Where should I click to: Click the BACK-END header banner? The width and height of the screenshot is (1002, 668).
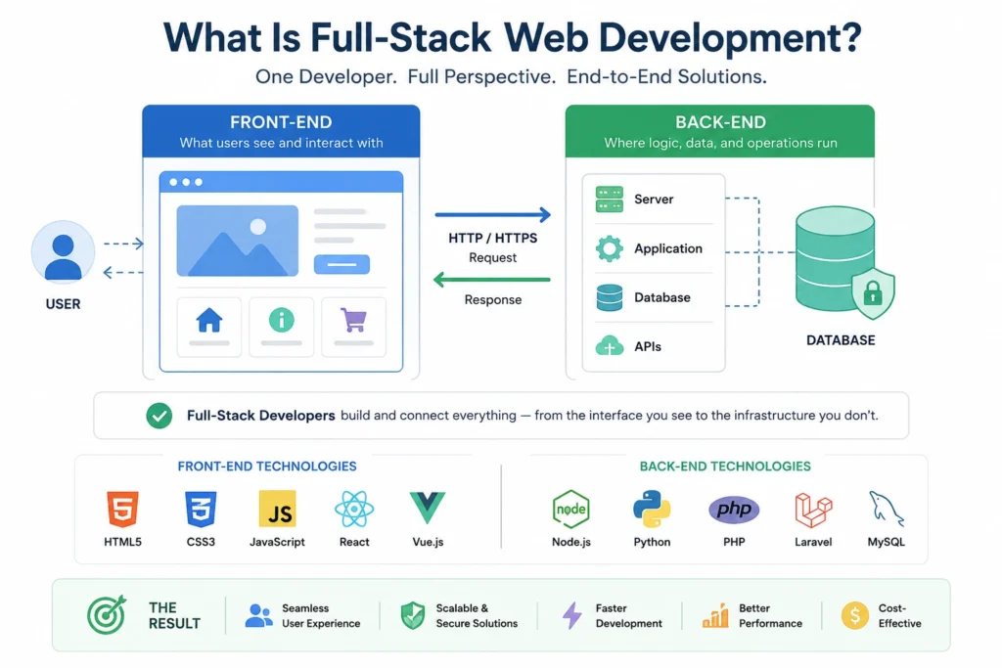coord(720,132)
